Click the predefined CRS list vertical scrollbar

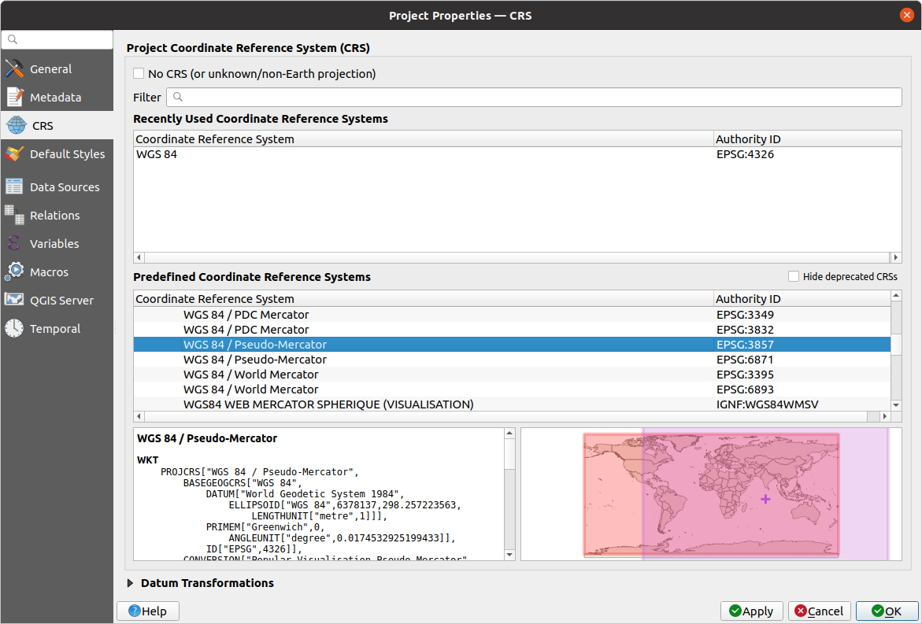click(896, 346)
